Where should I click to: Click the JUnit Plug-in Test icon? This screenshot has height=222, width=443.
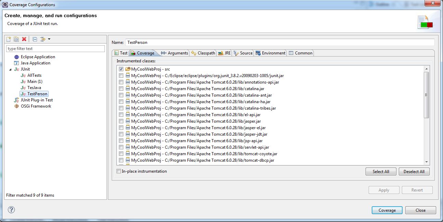16,100
